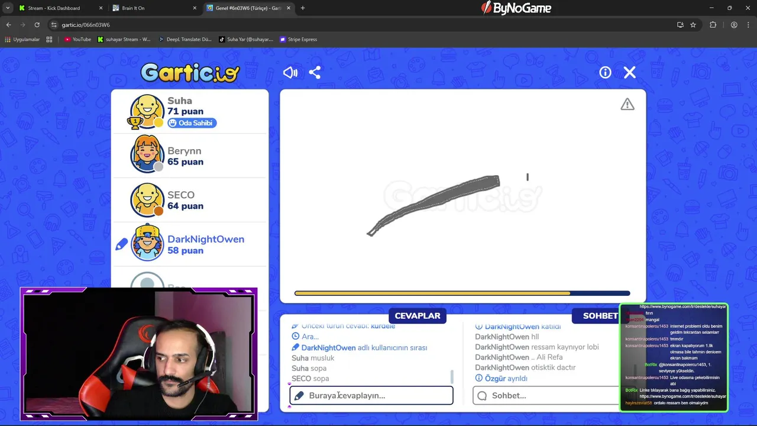Image resolution: width=757 pixels, height=426 pixels.
Task: View site information icon in address bar
Action: click(54, 25)
